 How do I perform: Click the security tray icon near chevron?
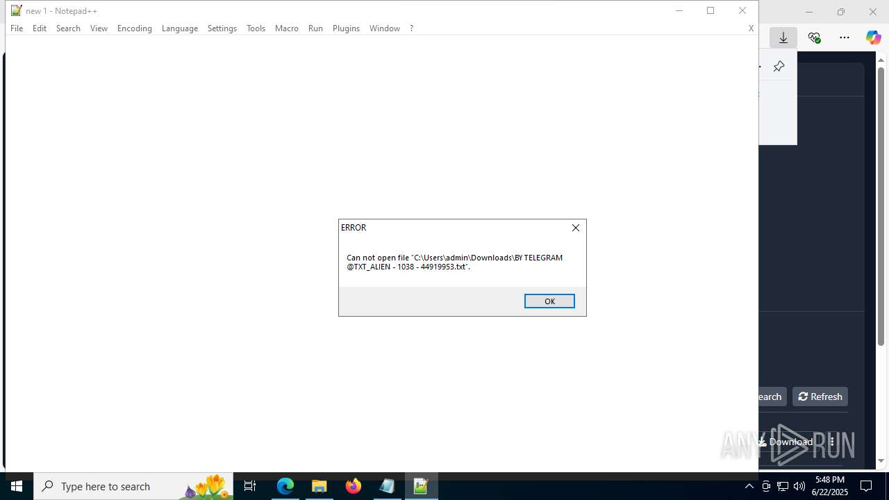pos(766,486)
